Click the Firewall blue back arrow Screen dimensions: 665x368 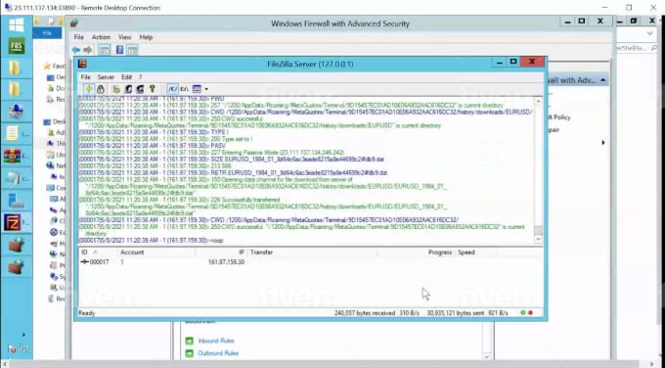coord(76,50)
